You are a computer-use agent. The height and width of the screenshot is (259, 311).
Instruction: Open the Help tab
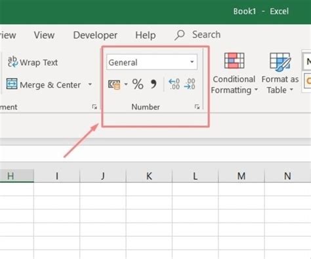[x=146, y=35]
